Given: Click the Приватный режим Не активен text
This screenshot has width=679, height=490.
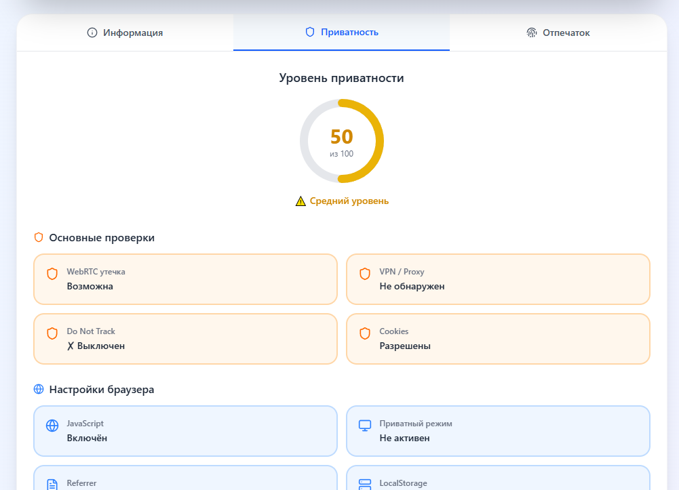Looking at the screenshot, I should [x=404, y=438].
